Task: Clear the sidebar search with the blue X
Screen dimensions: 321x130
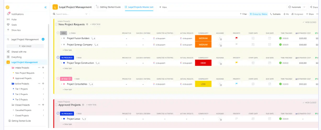Action: (x=43, y=39)
